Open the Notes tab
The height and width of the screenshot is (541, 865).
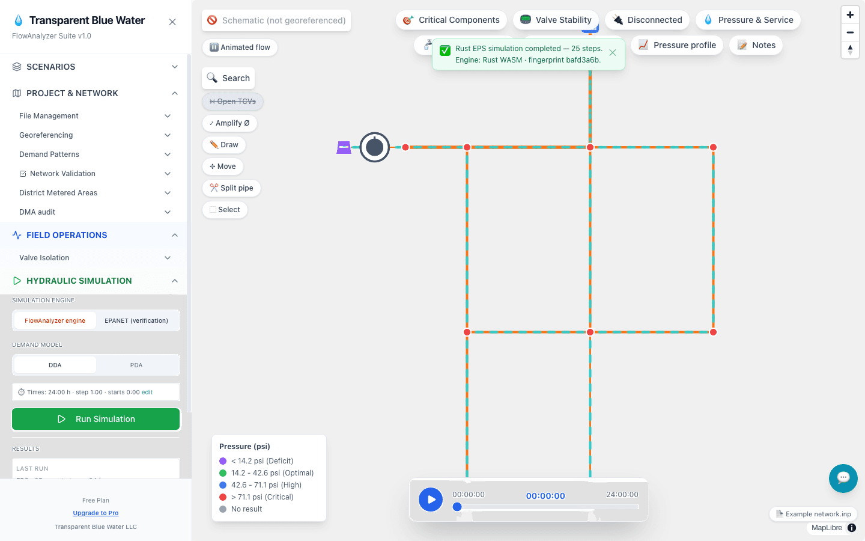click(756, 45)
